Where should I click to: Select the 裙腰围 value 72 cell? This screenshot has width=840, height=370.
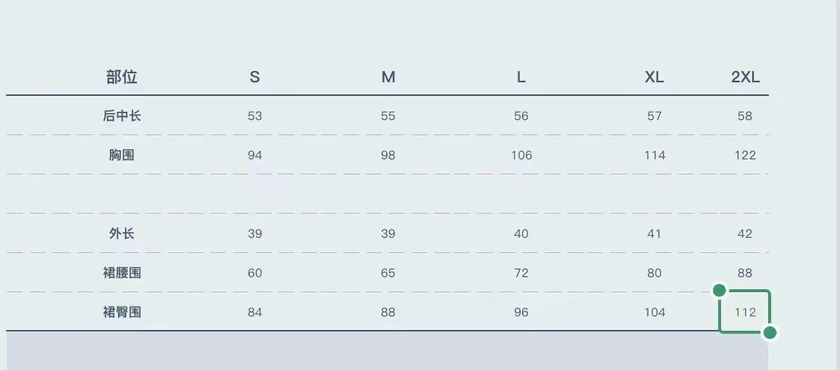click(x=521, y=273)
